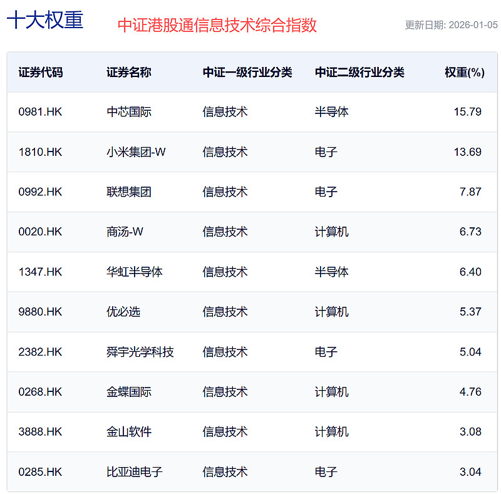Select stock code 3888.HK
The height and width of the screenshot is (494, 501).
coord(40,432)
